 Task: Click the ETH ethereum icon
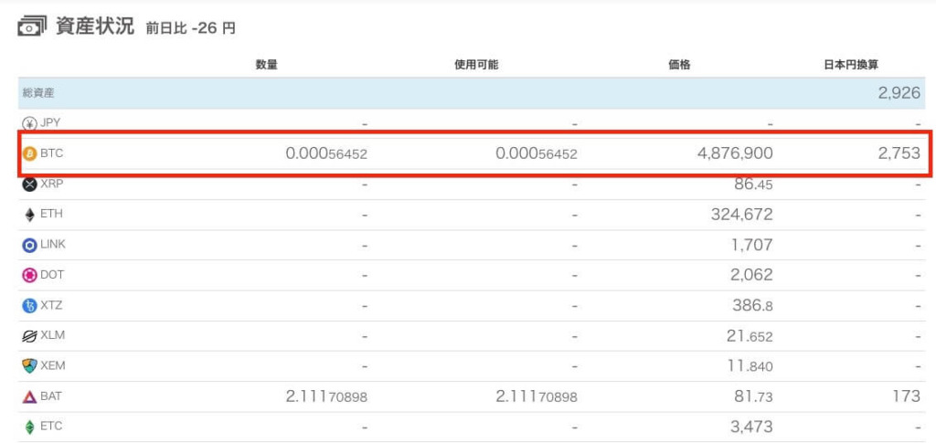tap(29, 215)
